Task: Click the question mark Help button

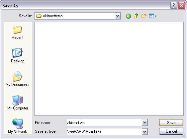Action: click(x=174, y=6)
